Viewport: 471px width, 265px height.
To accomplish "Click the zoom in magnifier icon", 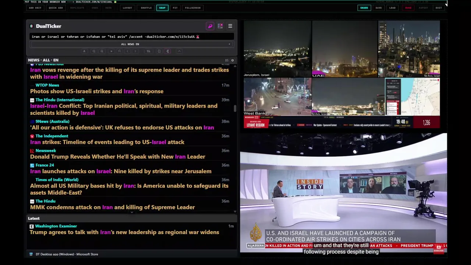I will tap(102, 51).
